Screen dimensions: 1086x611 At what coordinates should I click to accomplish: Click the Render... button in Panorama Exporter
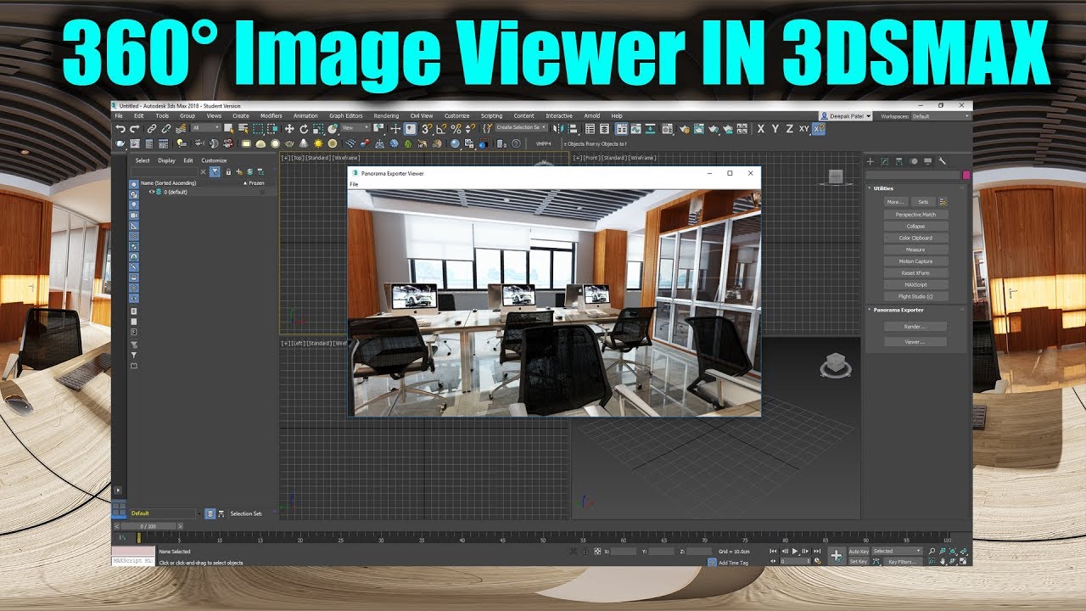[915, 327]
